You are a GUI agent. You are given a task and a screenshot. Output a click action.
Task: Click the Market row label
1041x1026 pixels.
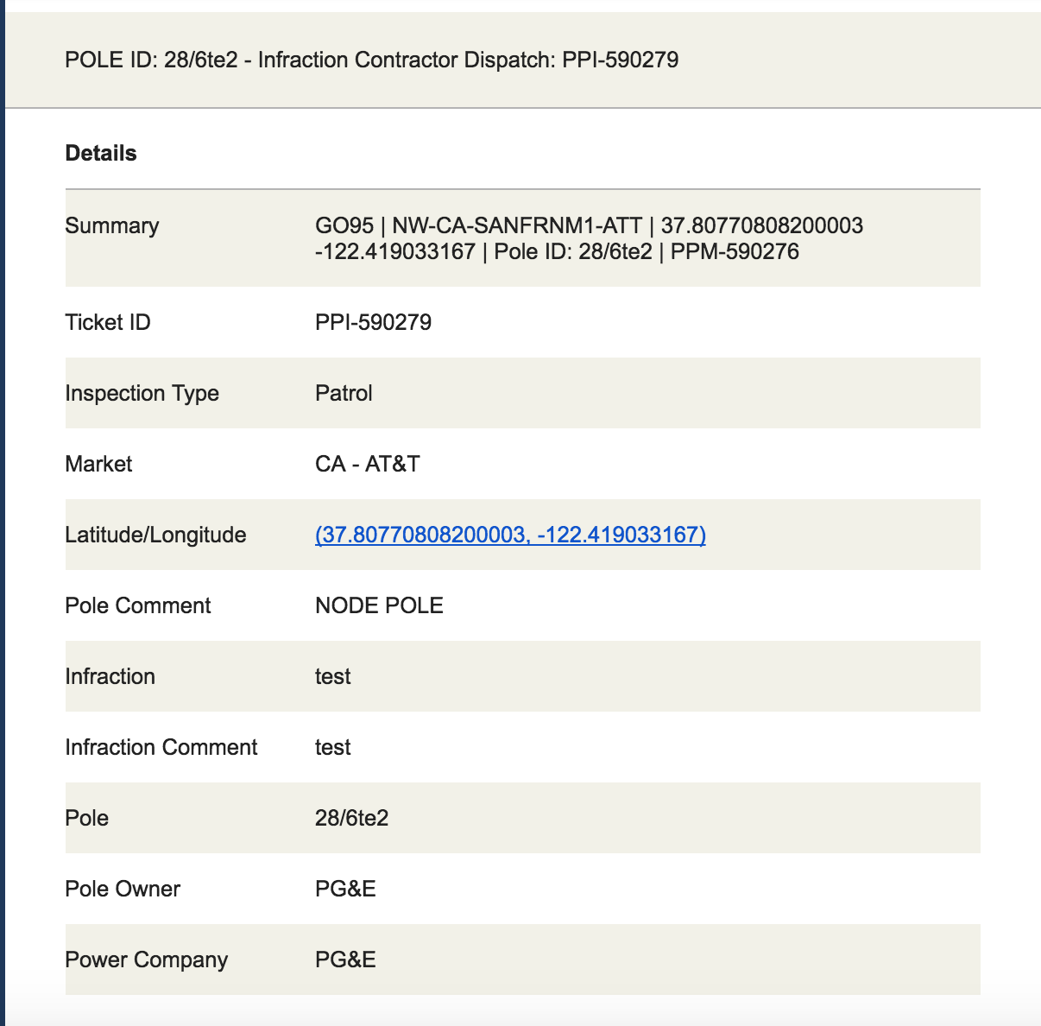tap(98, 465)
